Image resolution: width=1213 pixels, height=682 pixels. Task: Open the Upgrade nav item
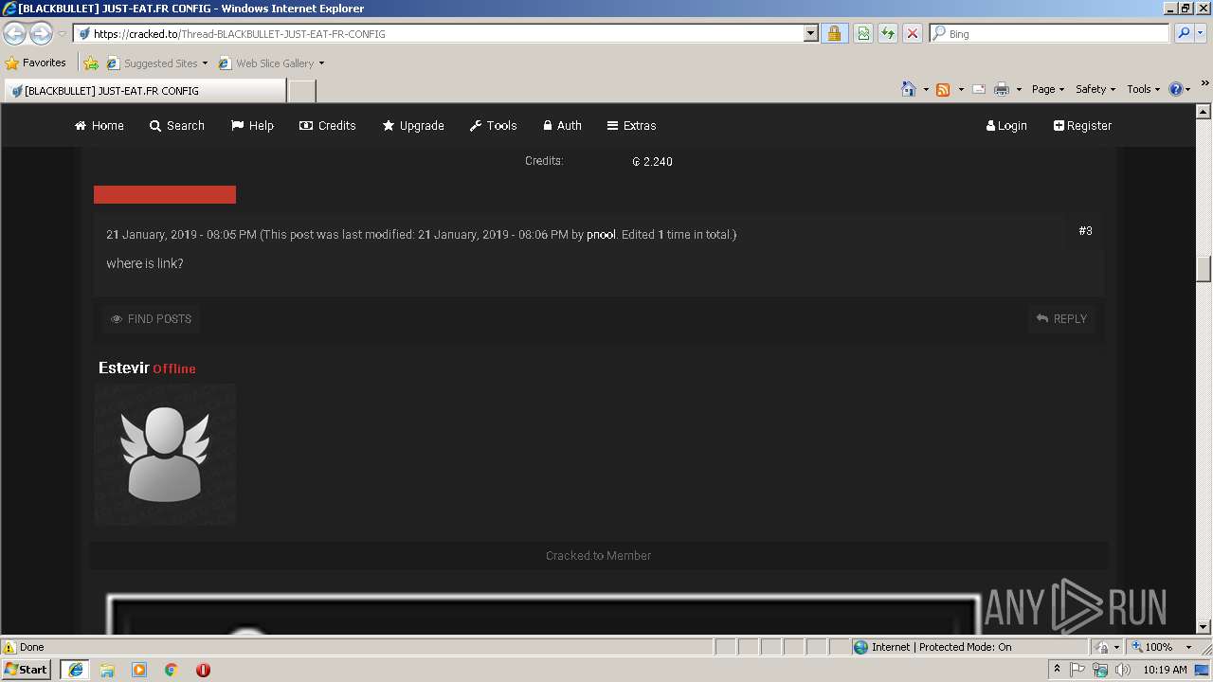click(x=413, y=125)
